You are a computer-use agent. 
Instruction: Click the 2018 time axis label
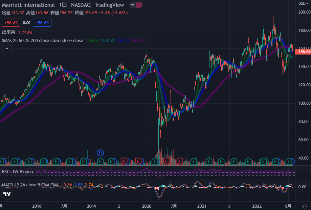pos(37,206)
